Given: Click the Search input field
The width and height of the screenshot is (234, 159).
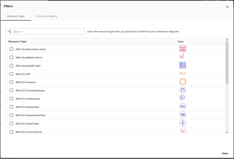Looking at the screenshot, I should pos(45,31).
